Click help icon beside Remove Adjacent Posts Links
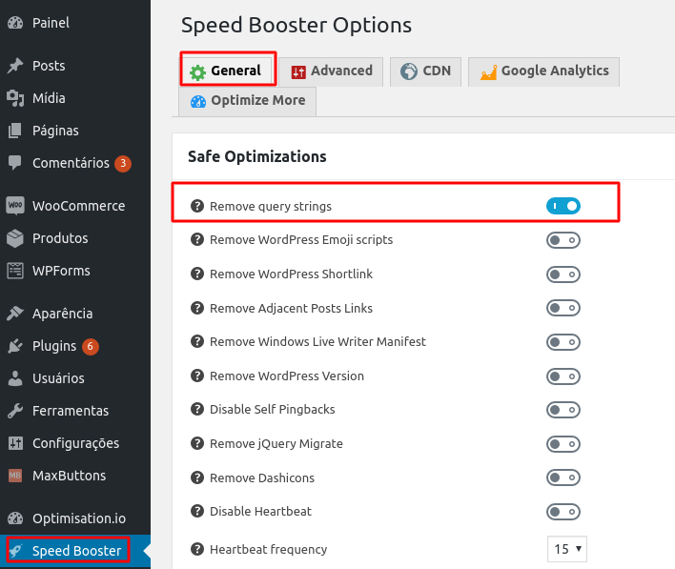 [x=197, y=308]
